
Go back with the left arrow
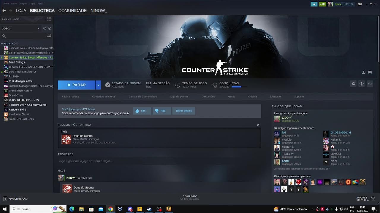coord(4,11)
